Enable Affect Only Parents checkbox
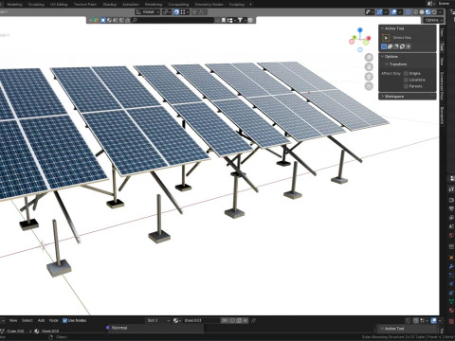Screen dimensions: 455x341 click(x=406, y=86)
